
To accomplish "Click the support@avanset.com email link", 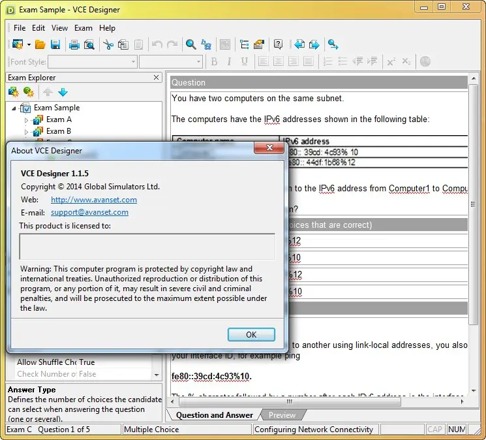I will tap(89, 212).
